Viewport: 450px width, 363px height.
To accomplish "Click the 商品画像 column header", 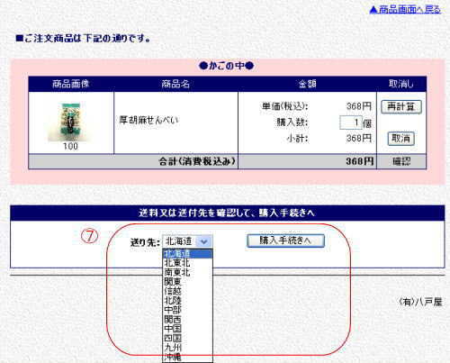I will [x=71, y=84].
